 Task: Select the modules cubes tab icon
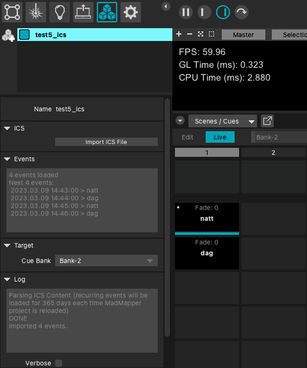107,12
